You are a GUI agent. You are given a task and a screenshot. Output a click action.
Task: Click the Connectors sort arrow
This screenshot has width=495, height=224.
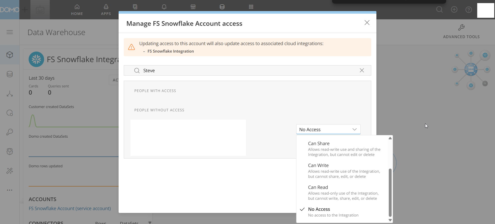(150, 222)
